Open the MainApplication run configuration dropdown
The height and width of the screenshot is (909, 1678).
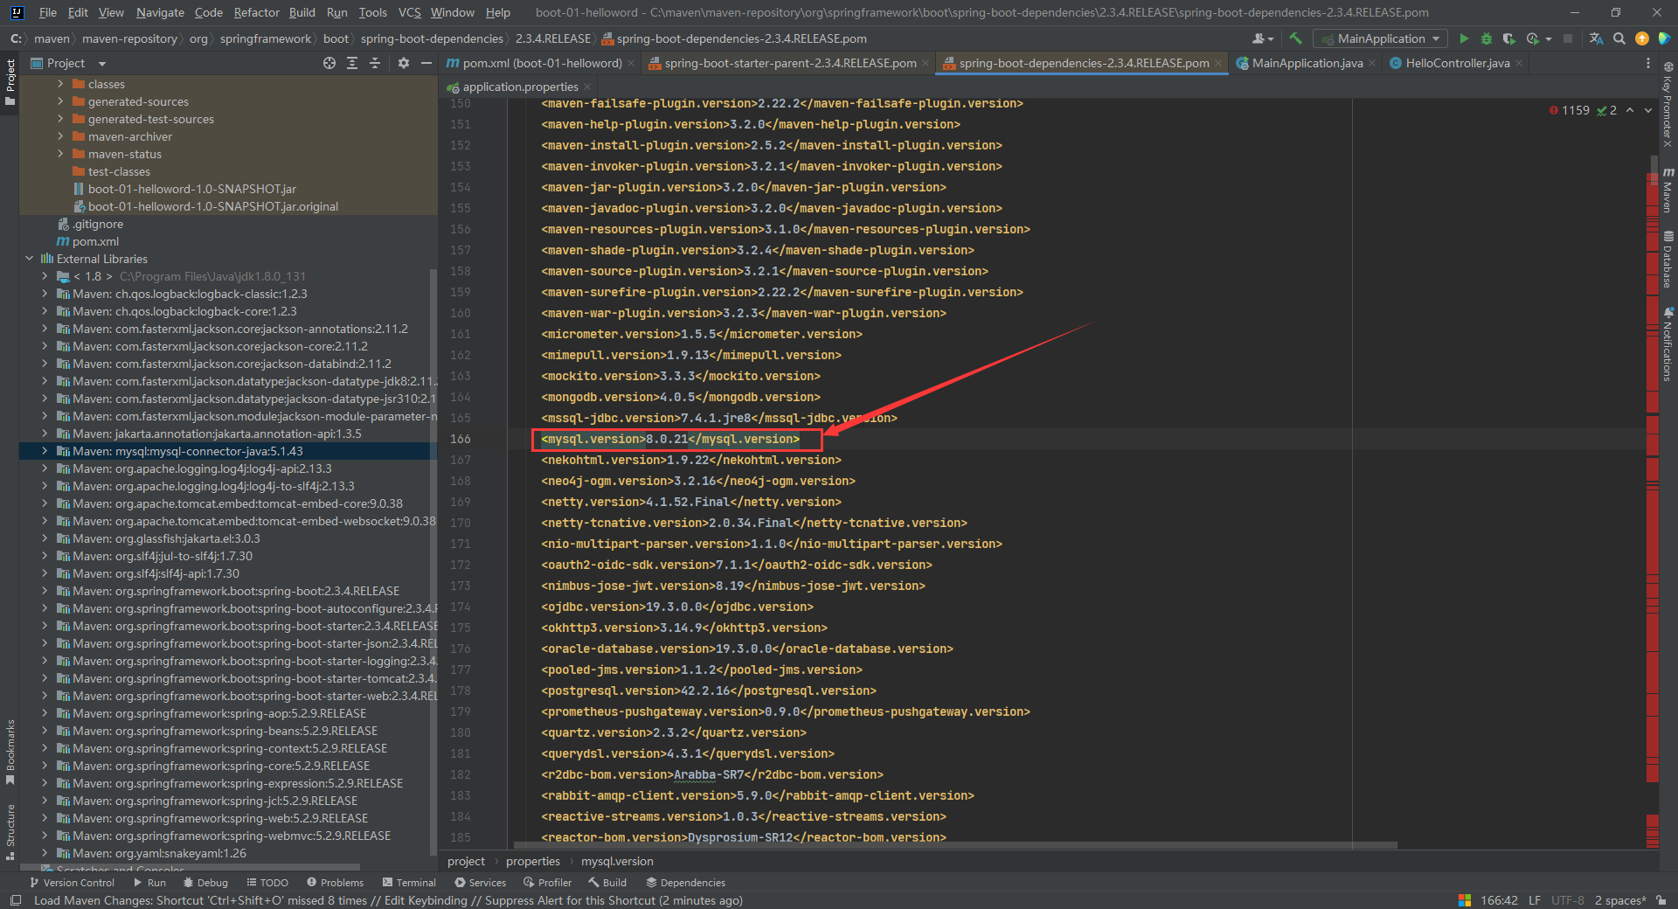click(1381, 38)
